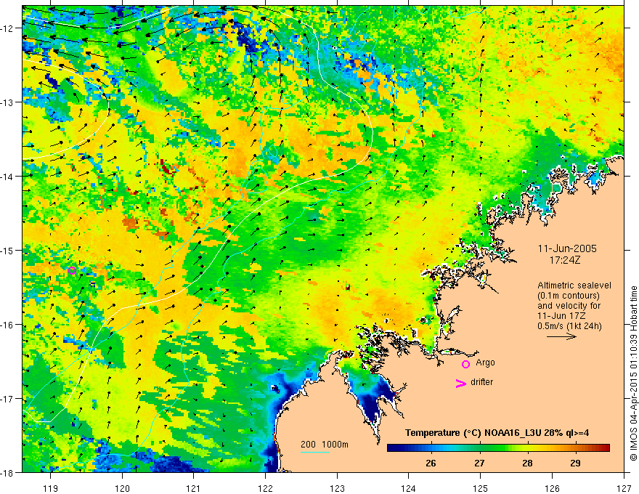Click the longitude axis label 125
The width and height of the screenshot is (639, 494).
tap(480, 488)
